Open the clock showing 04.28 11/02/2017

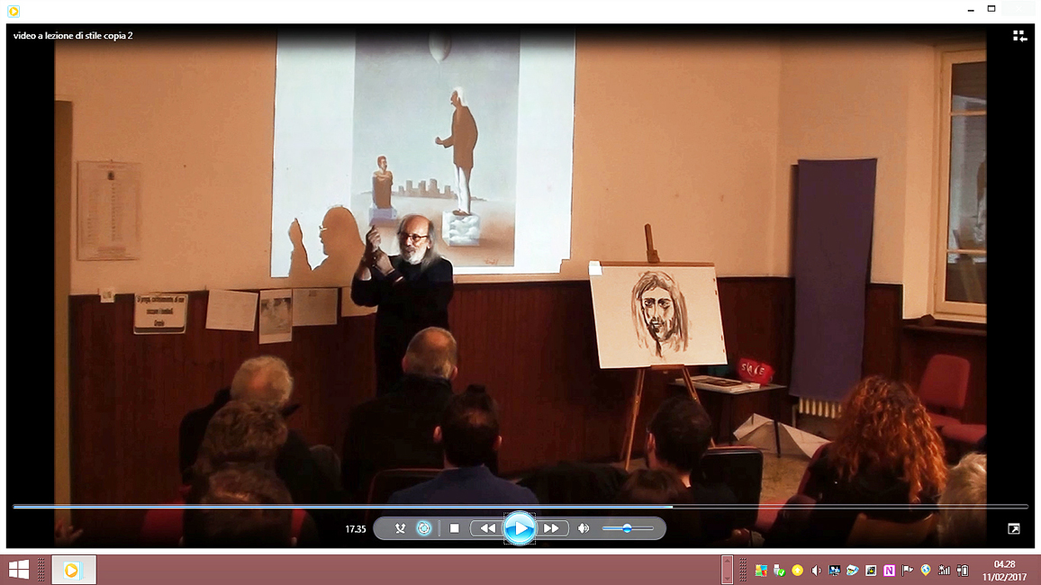pyautogui.click(x=1004, y=571)
